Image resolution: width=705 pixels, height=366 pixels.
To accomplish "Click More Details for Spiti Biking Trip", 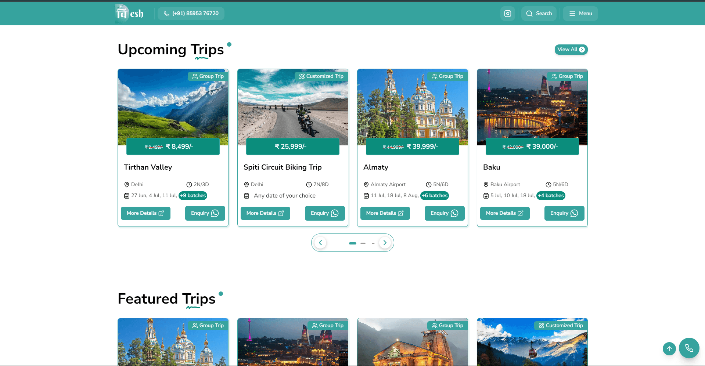I will click(265, 213).
